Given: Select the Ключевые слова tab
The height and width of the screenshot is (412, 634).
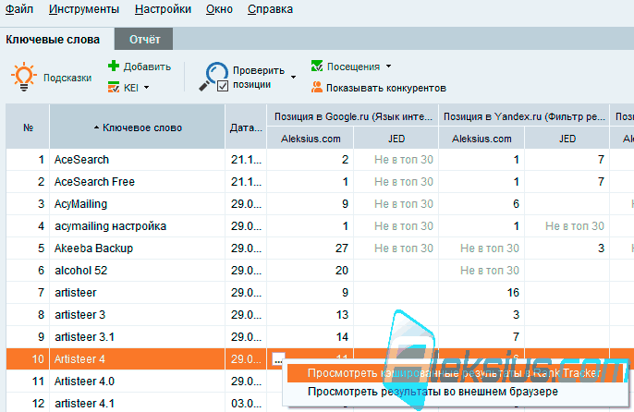Looking at the screenshot, I should click(53, 39).
